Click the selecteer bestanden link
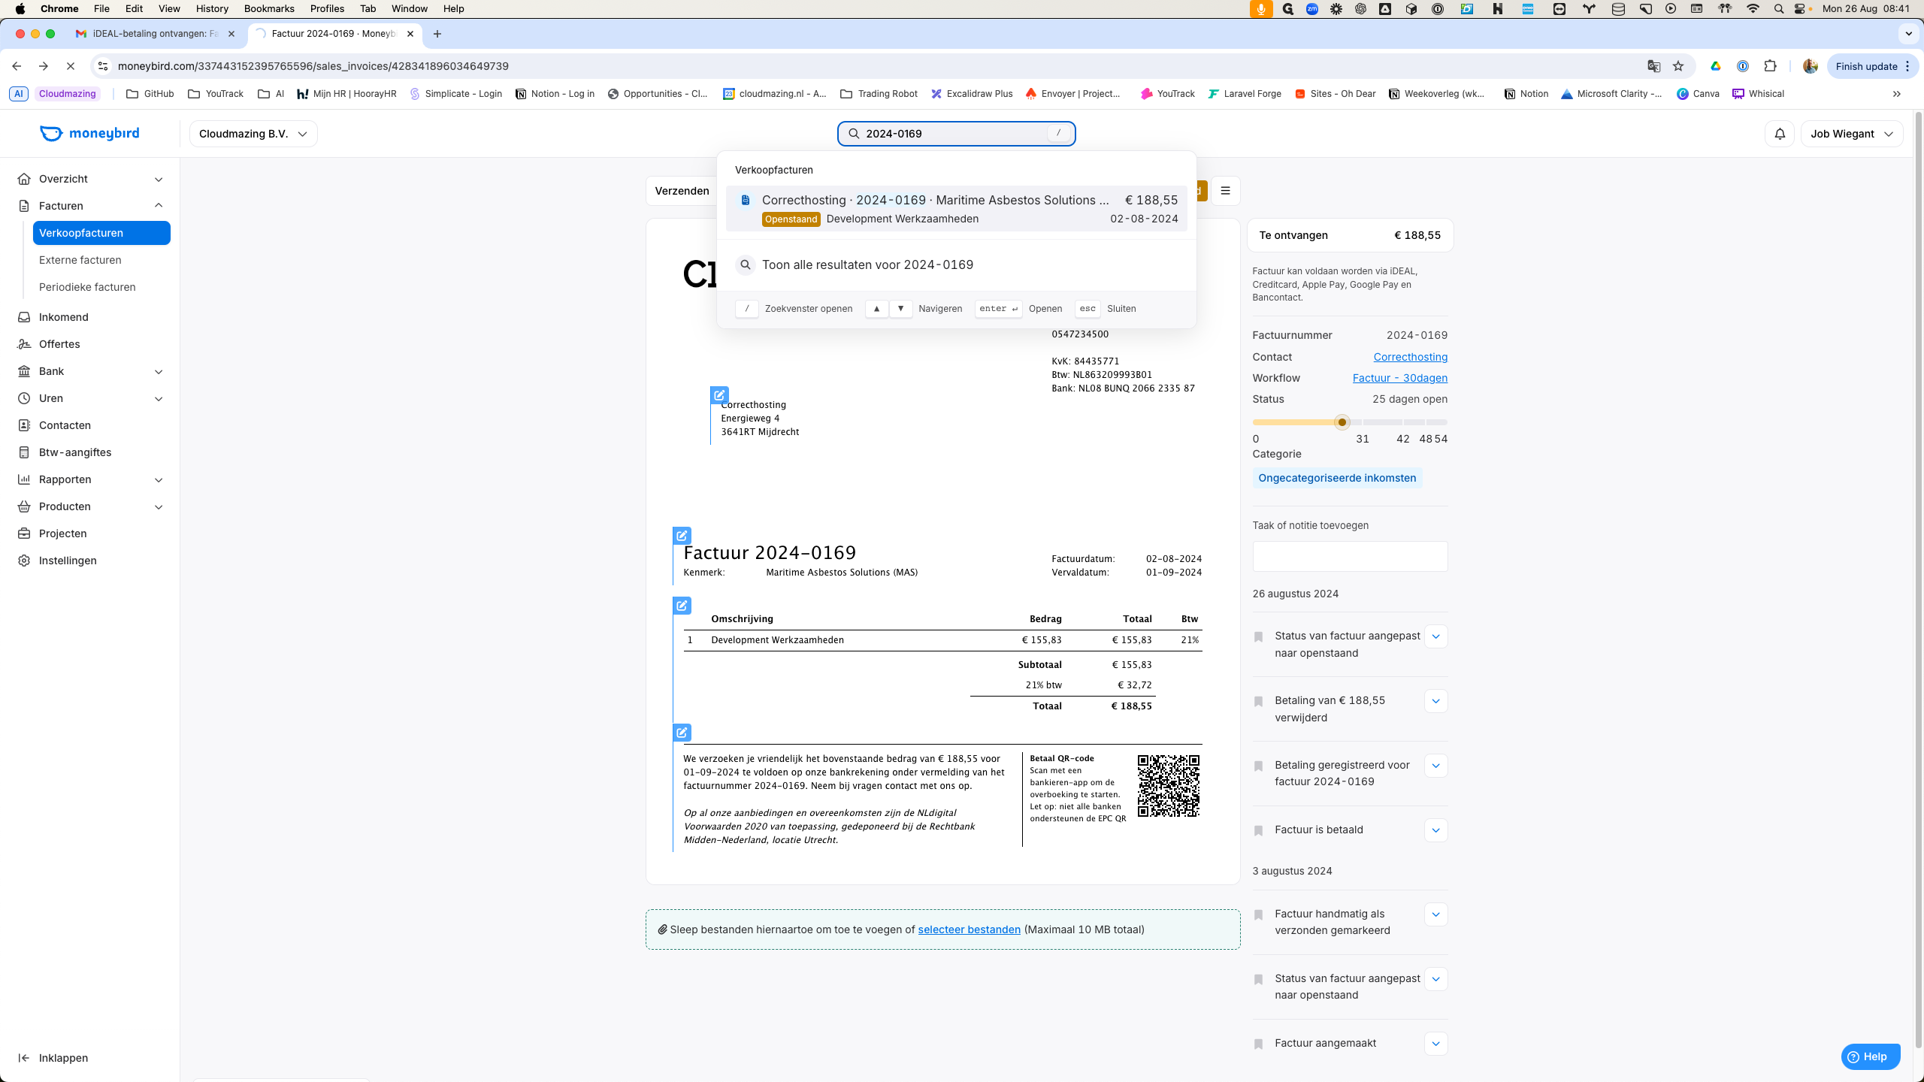The image size is (1924, 1082). (969, 929)
